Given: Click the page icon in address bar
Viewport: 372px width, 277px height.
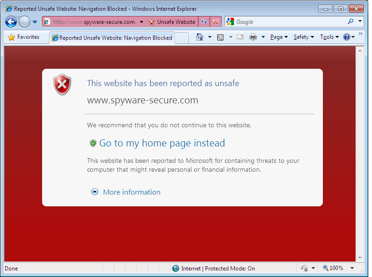Looking at the screenshot, I should click(x=47, y=22).
